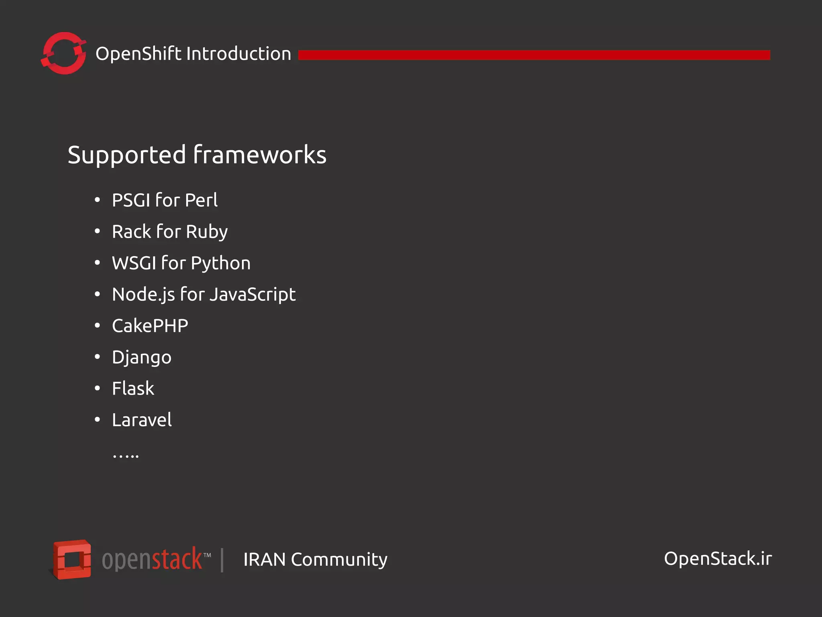Viewport: 822px width, 617px height.
Task: Click the 'Laravel' bullet item
Action: click(x=142, y=420)
